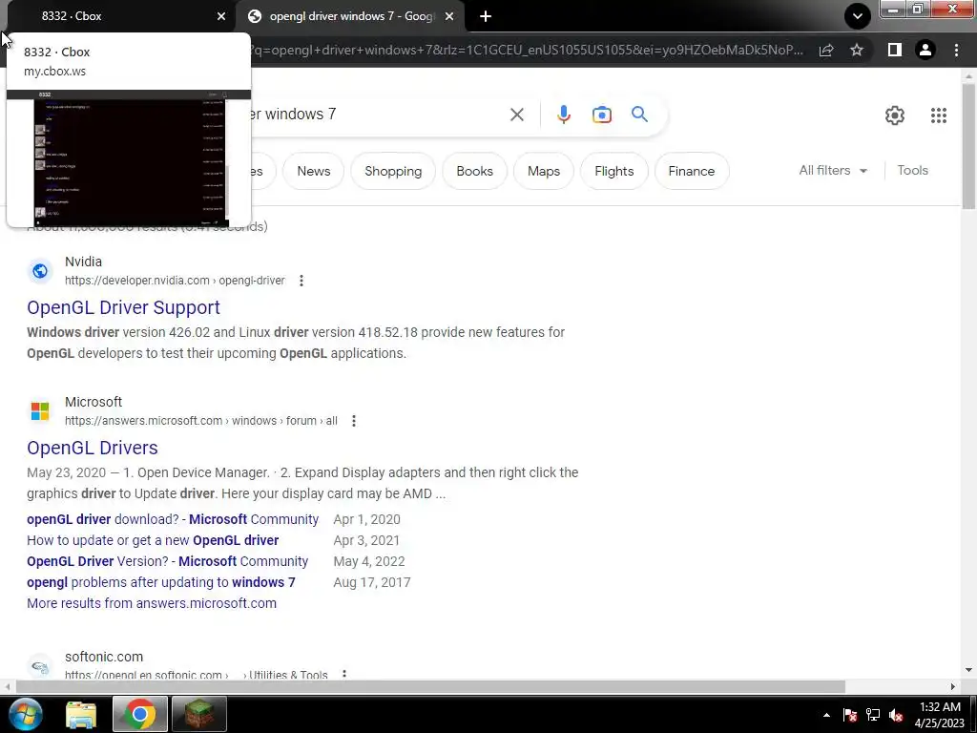This screenshot has height=733, width=977.
Task: Click the search input field text
Action: [x=293, y=115]
